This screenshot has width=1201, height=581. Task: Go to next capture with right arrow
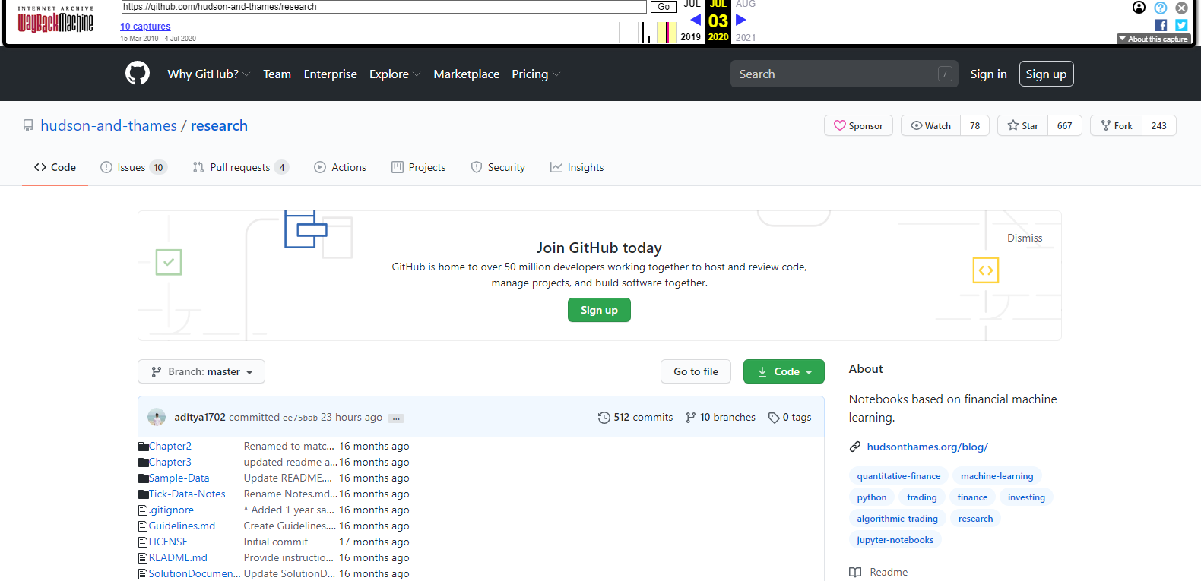(x=741, y=21)
